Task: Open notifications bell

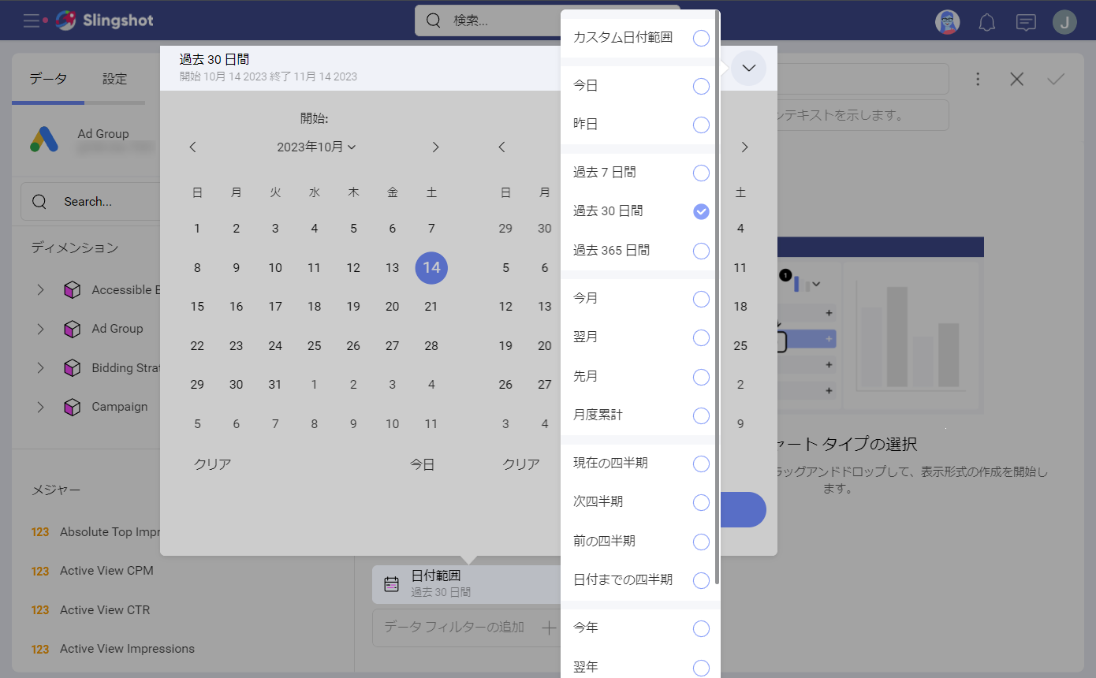Action: pos(986,22)
